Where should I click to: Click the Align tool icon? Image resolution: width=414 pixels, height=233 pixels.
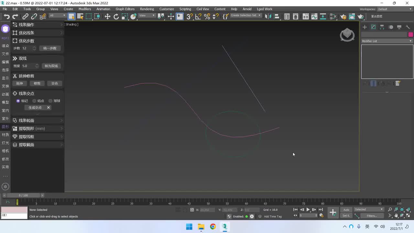pos(276,17)
